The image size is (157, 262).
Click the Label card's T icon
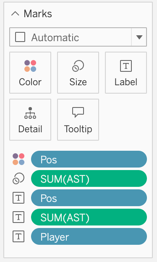click(x=126, y=66)
